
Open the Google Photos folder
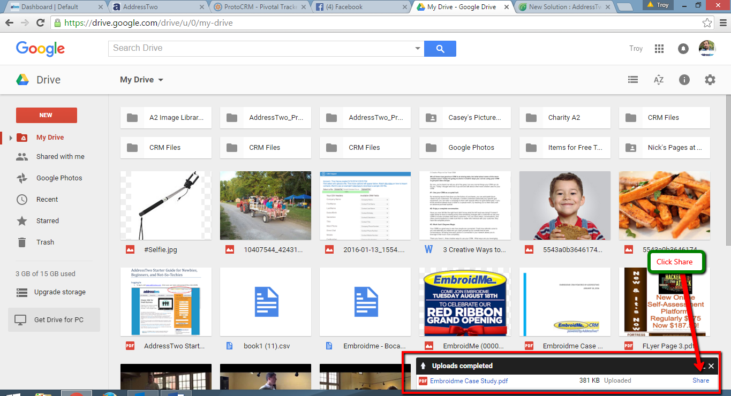tap(465, 148)
